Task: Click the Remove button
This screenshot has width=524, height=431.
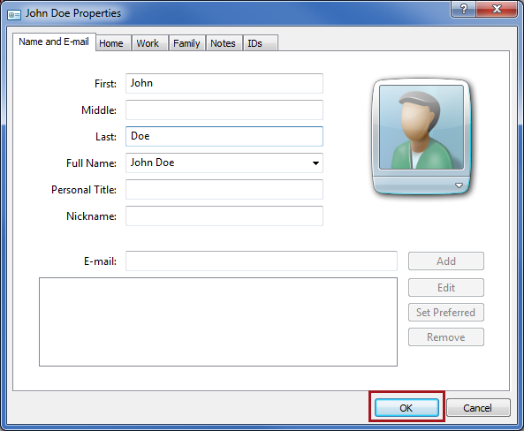Action: pyautogui.click(x=446, y=336)
